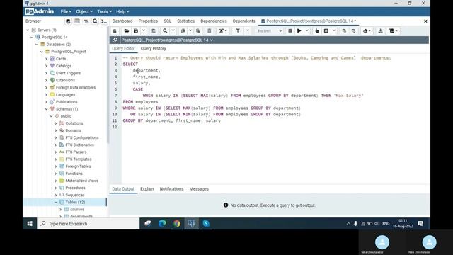Open the database connection dropdown

point(167,40)
